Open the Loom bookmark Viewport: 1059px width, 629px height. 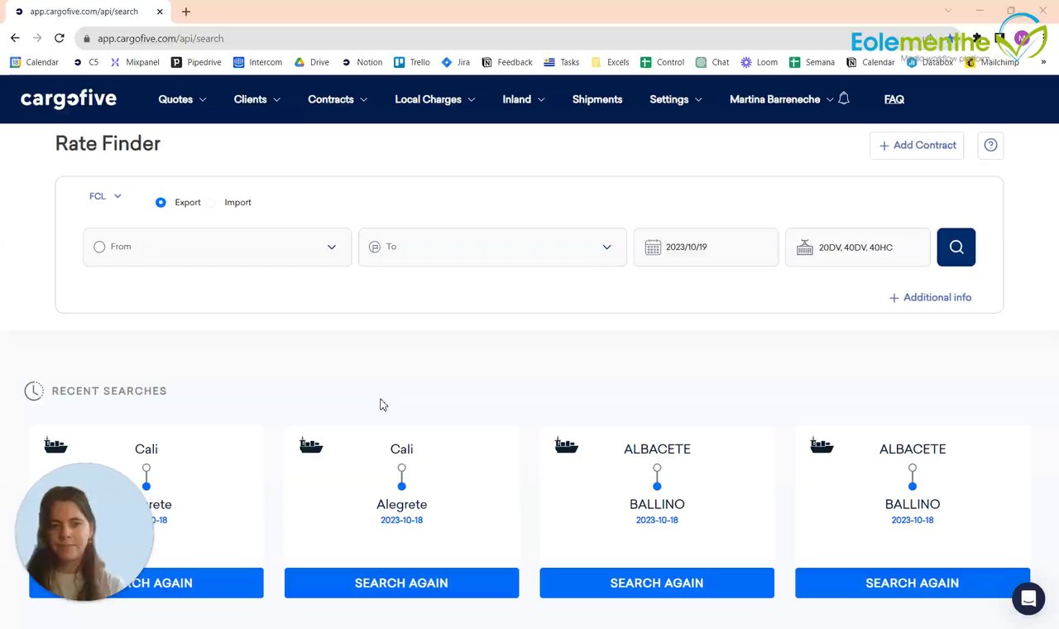coord(759,62)
